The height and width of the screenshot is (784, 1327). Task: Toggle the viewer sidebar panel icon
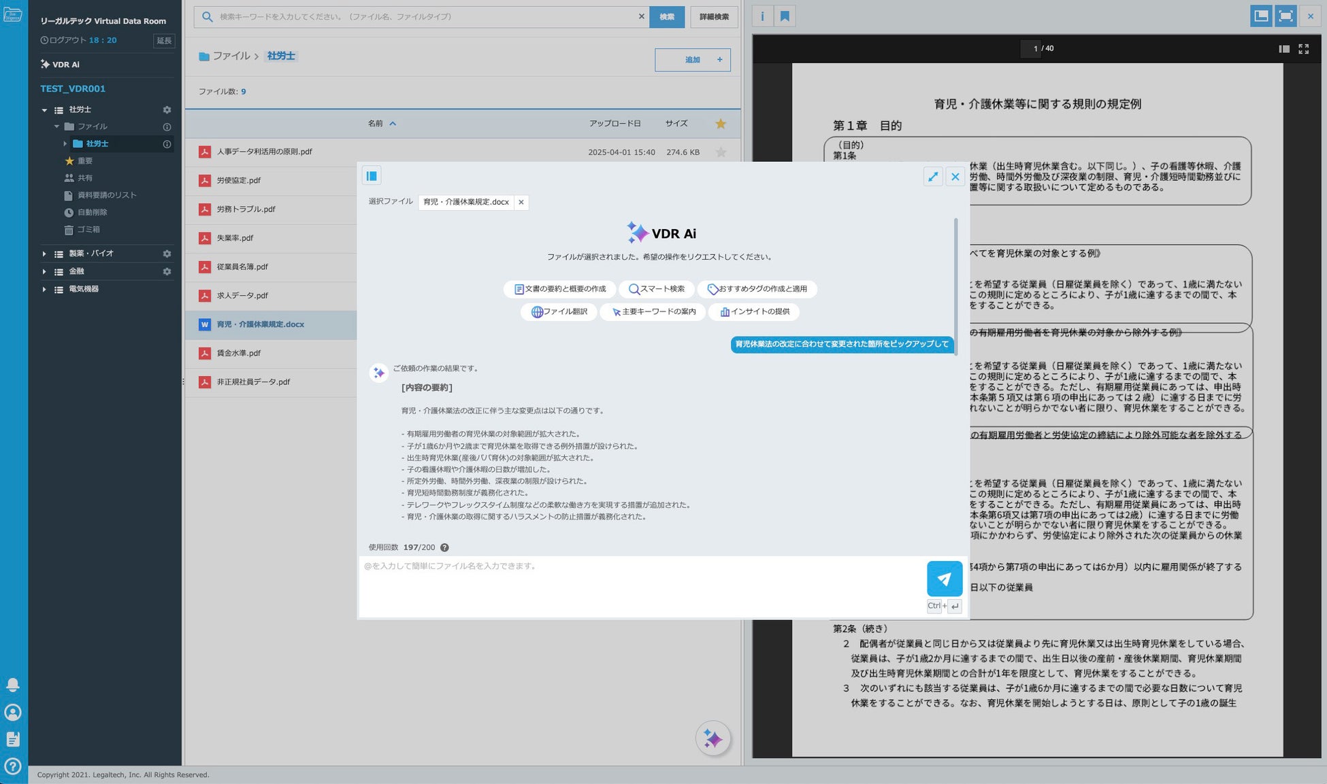tap(1283, 49)
